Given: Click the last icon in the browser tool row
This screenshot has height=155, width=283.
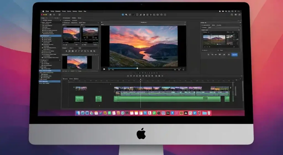Looking at the screenshot, I should 94,51.
